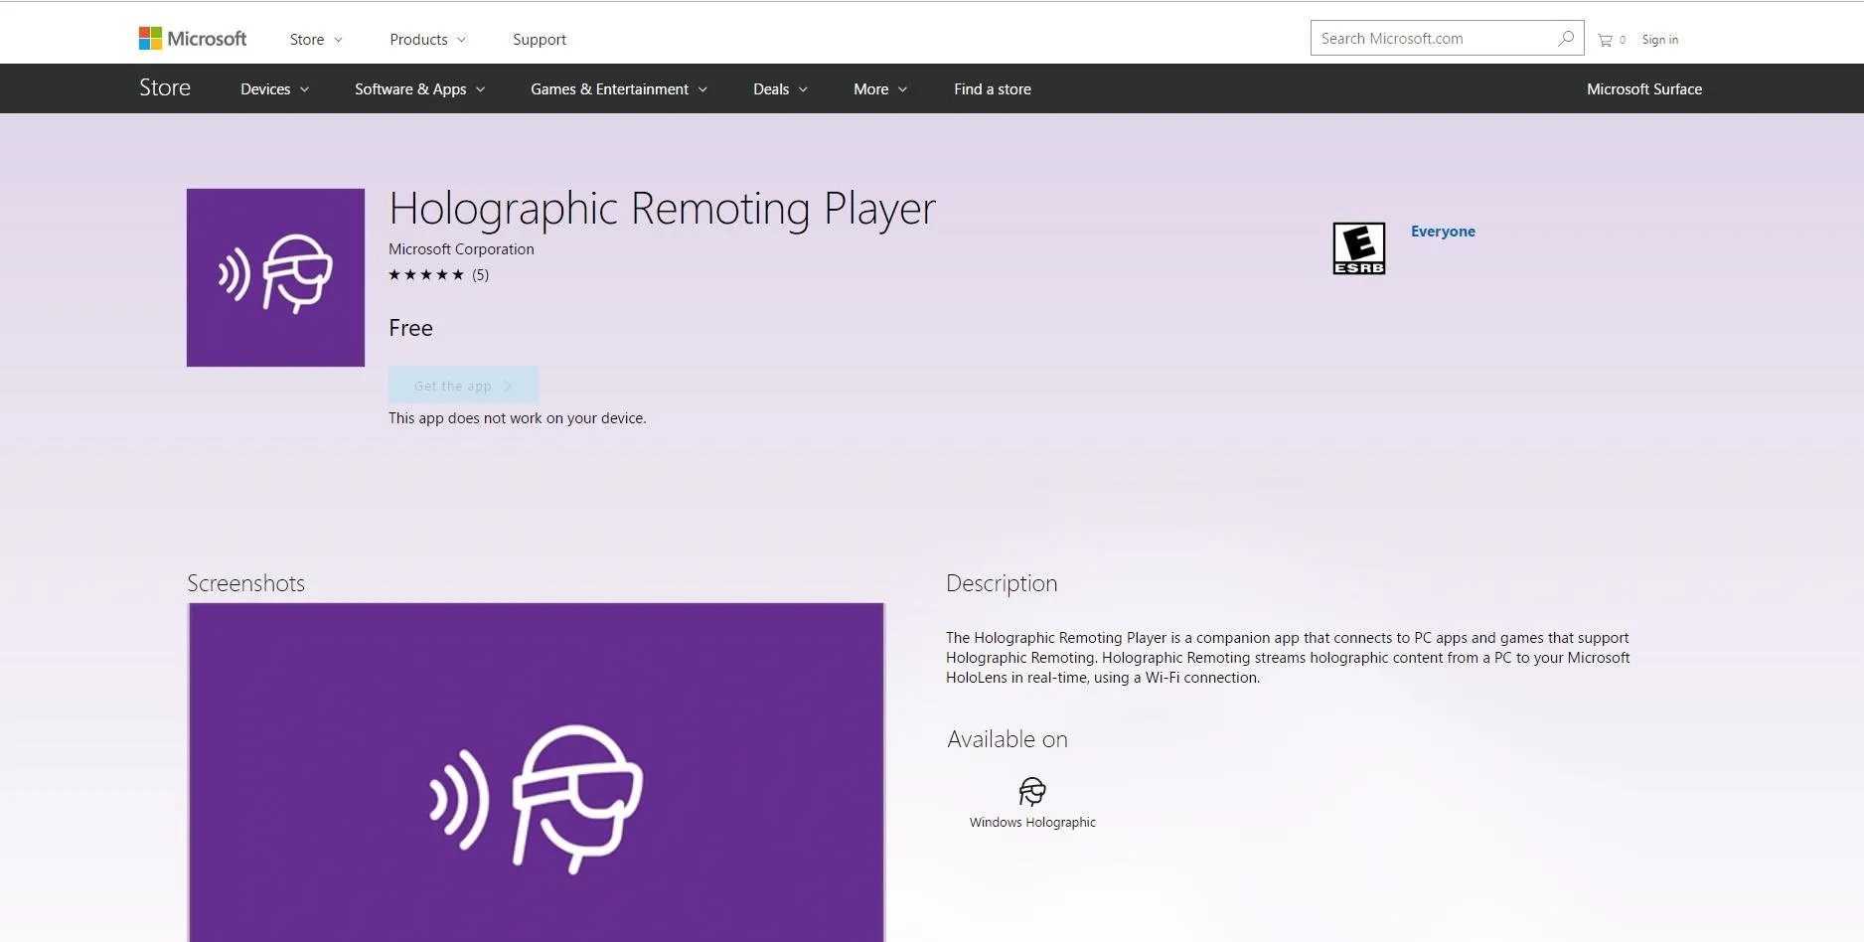1864x942 pixels.
Task: Click 'This app does not work' notice
Action: (x=517, y=418)
